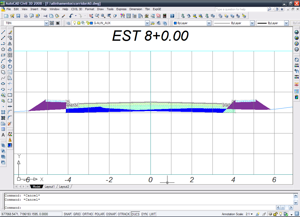Image resolution: width=300 pixels, height=217 pixels.
Task: Click the Command line input
Action: pyautogui.click(x=140, y=208)
